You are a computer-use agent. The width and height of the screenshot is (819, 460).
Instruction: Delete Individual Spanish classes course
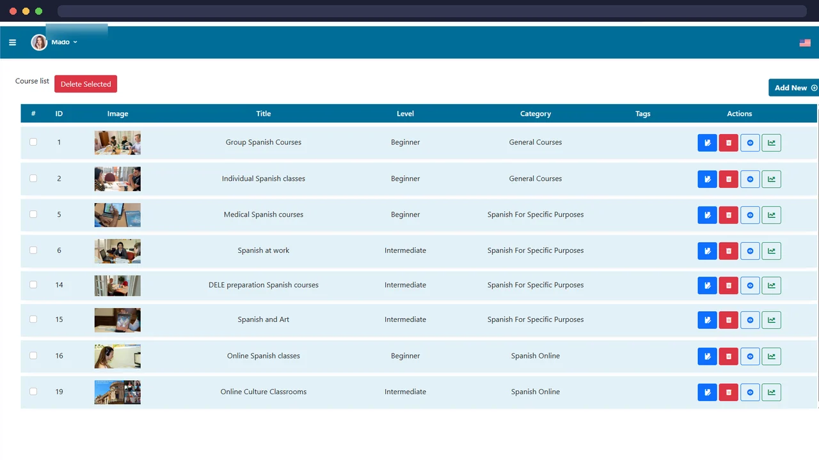[x=728, y=179]
